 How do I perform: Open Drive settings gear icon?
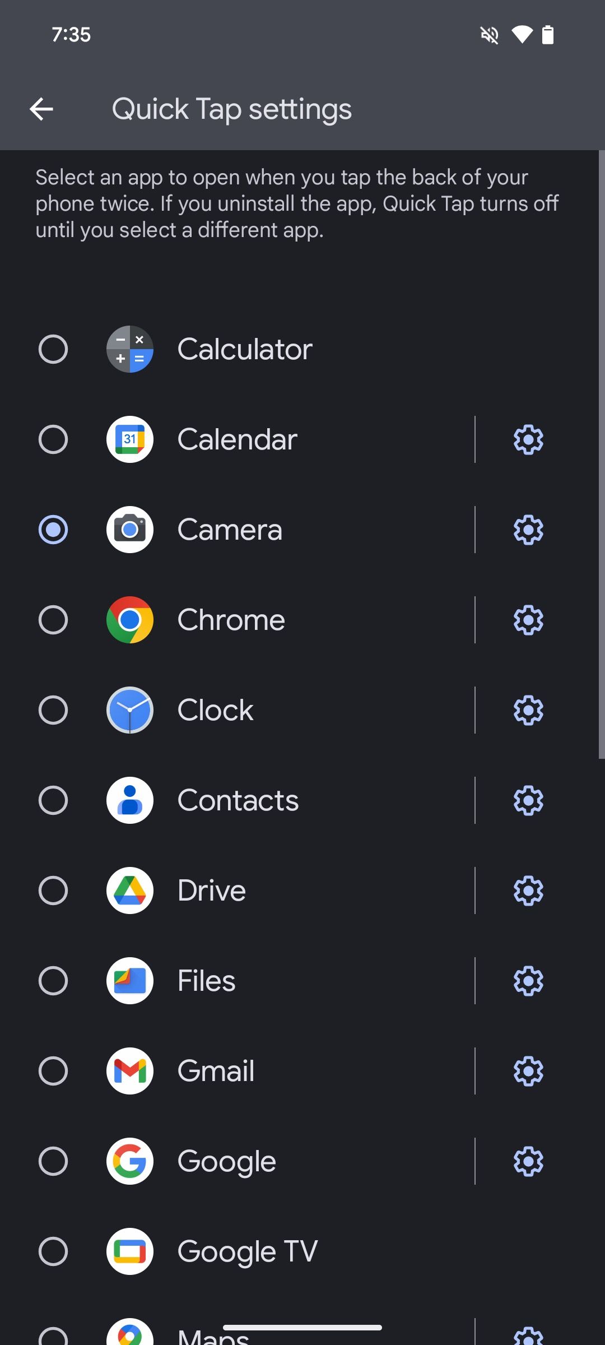[x=528, y=891]
